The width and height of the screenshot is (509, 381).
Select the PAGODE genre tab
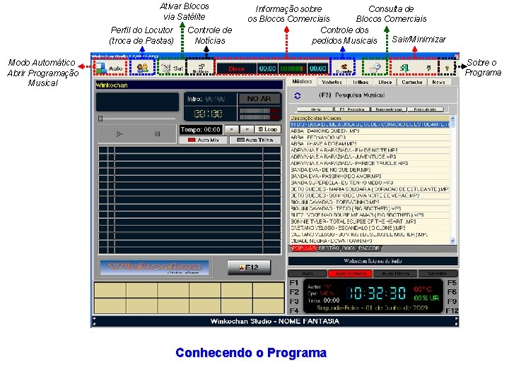coord(369,248)
